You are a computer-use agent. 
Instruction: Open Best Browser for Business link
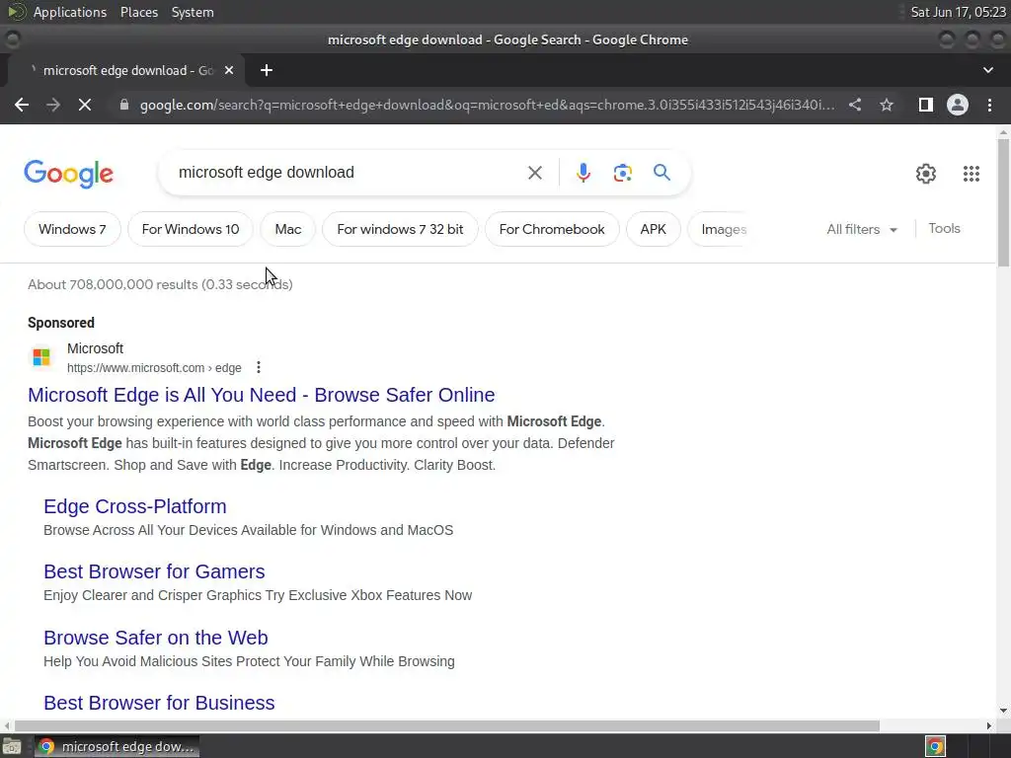click(159, 703)
